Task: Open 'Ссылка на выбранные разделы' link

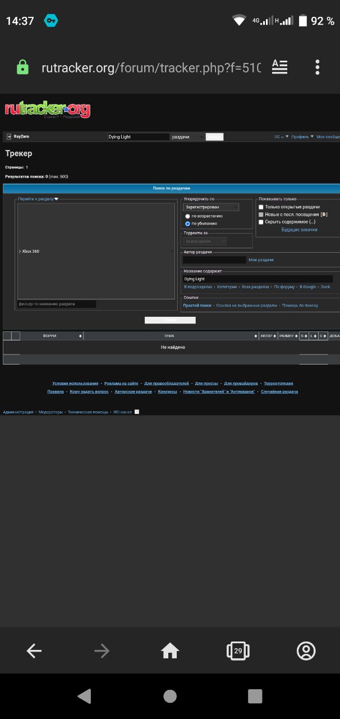Action: pos(247,306)
